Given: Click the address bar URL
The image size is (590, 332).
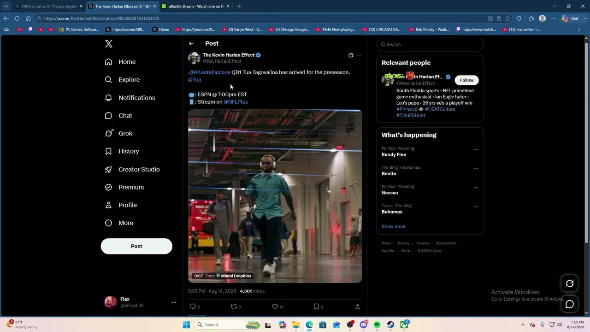Looking at the screenshot, I should tap(102, 18).
